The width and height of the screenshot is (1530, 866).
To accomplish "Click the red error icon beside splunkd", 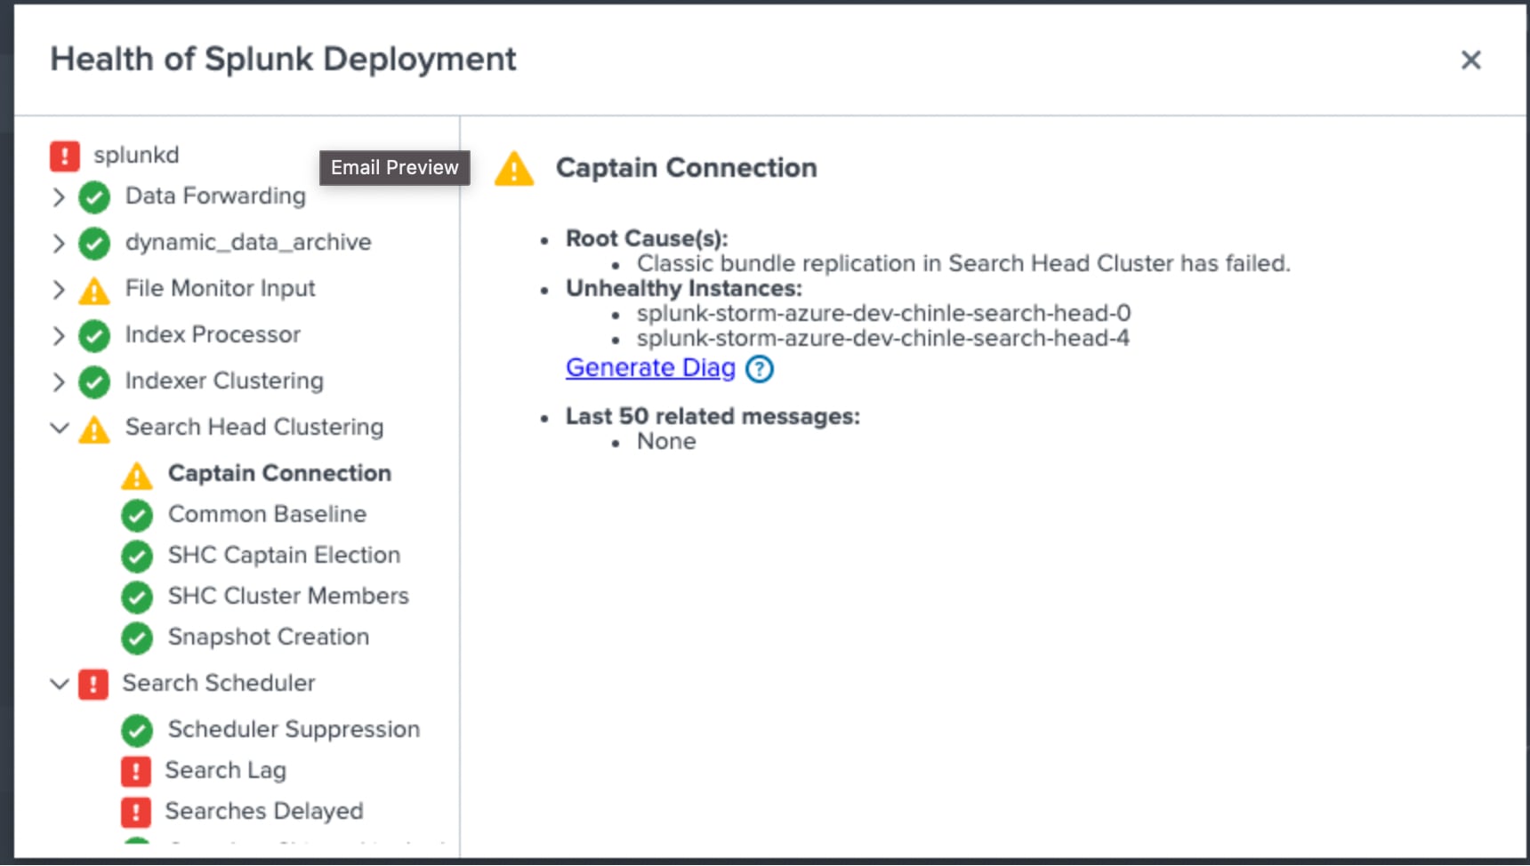I will click(x=65, y=156).
